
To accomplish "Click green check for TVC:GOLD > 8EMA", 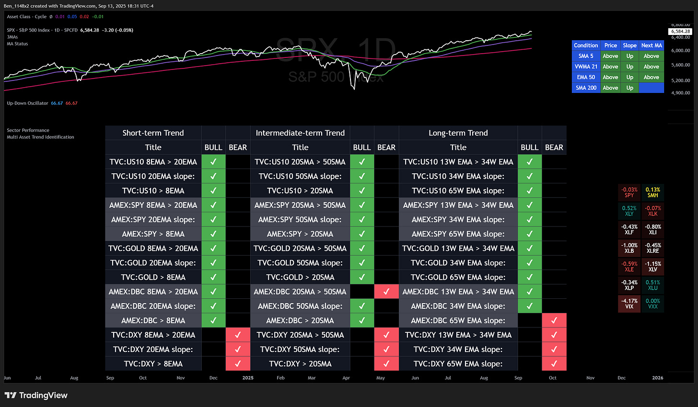I will tap(213, 277).
